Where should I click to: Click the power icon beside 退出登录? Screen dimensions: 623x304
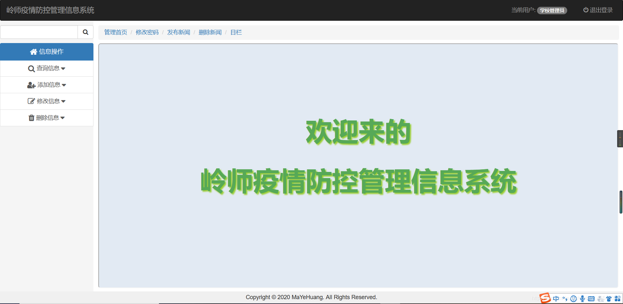click(586, 10)
